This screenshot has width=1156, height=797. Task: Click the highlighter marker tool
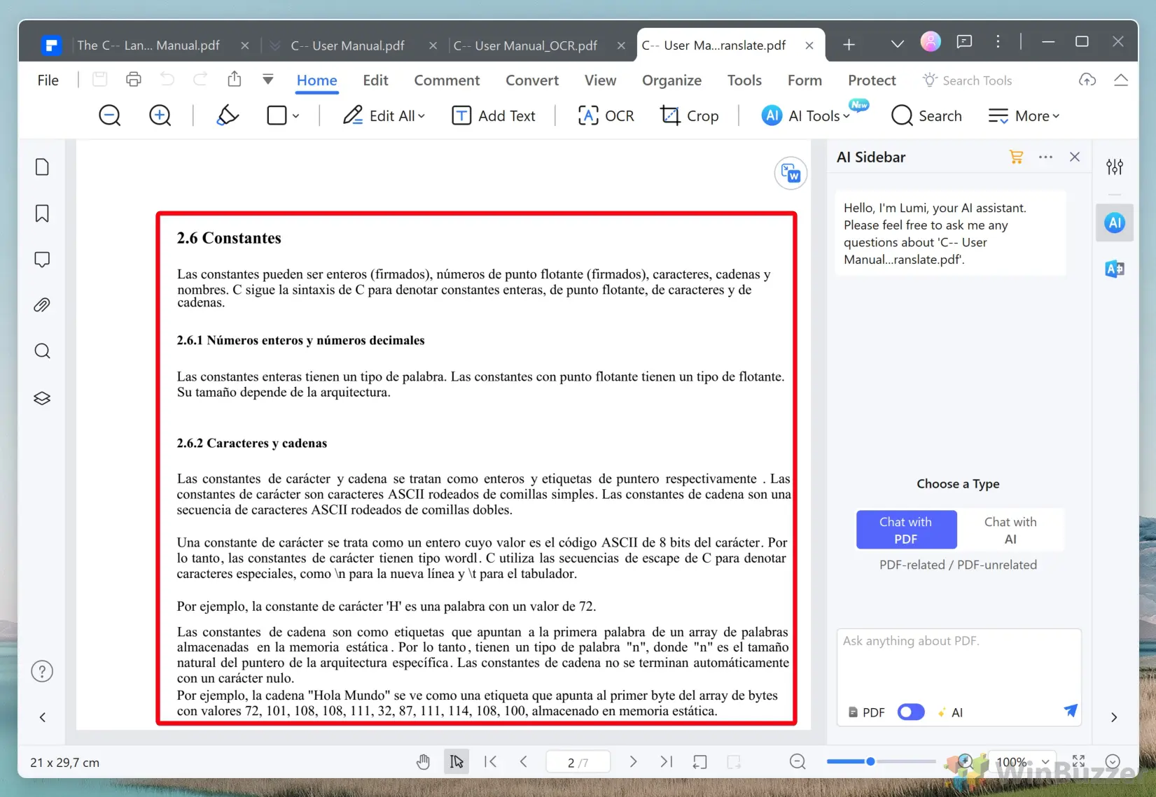228,115
